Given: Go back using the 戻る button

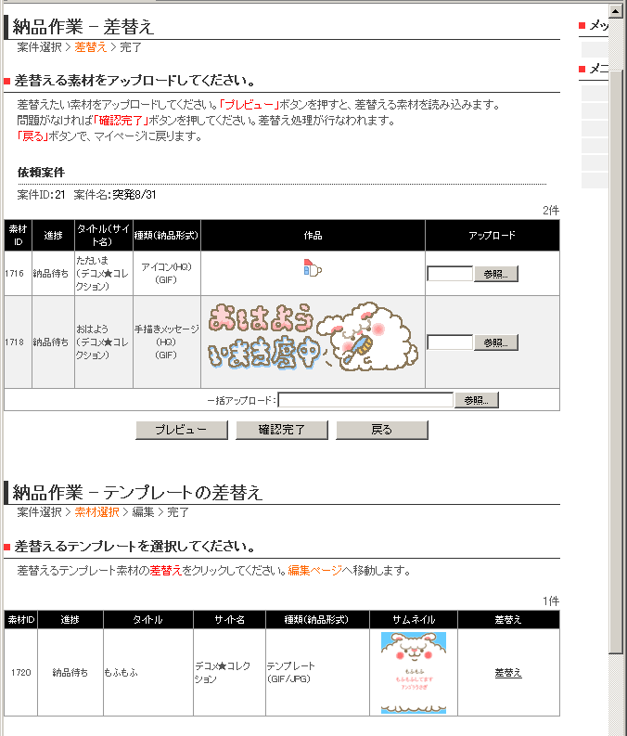Looking at the screenshot, I should click(x=381, y=430).
